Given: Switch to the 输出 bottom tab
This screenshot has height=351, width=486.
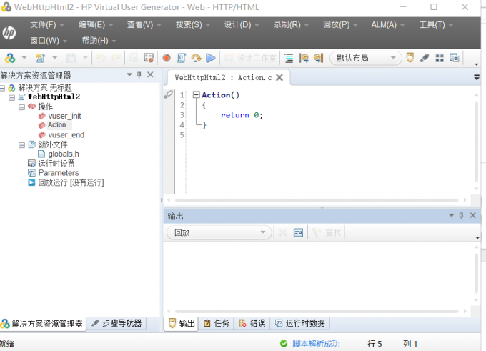Looking at the screenshot, I should [x=182, y=324].
